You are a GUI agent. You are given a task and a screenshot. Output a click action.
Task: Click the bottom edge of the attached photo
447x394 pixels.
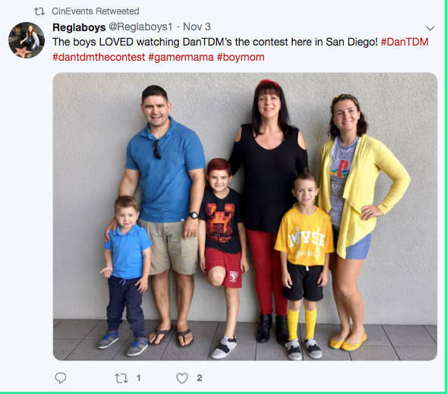click(245, 359)
